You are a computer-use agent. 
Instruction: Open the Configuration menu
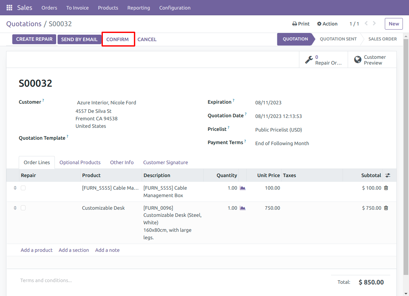pyautogui.click(x=175, y=7)
